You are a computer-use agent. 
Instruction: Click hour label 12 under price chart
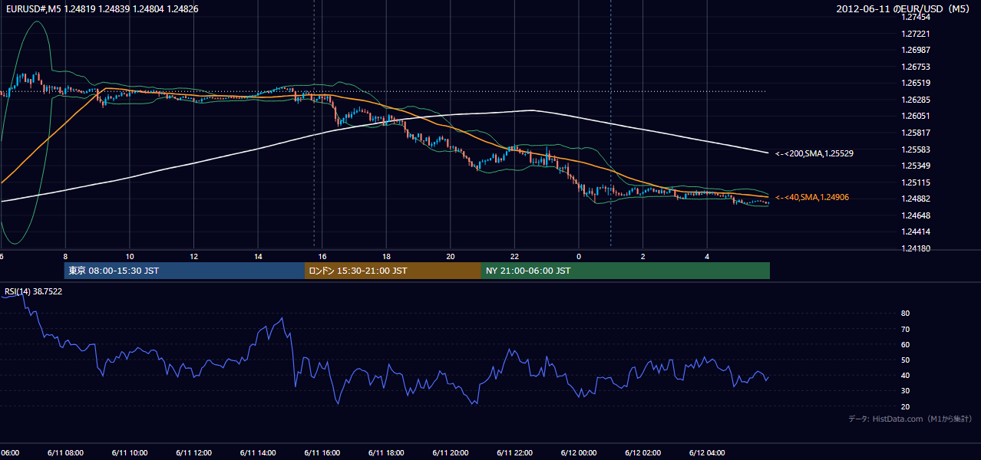coord(194,257)
